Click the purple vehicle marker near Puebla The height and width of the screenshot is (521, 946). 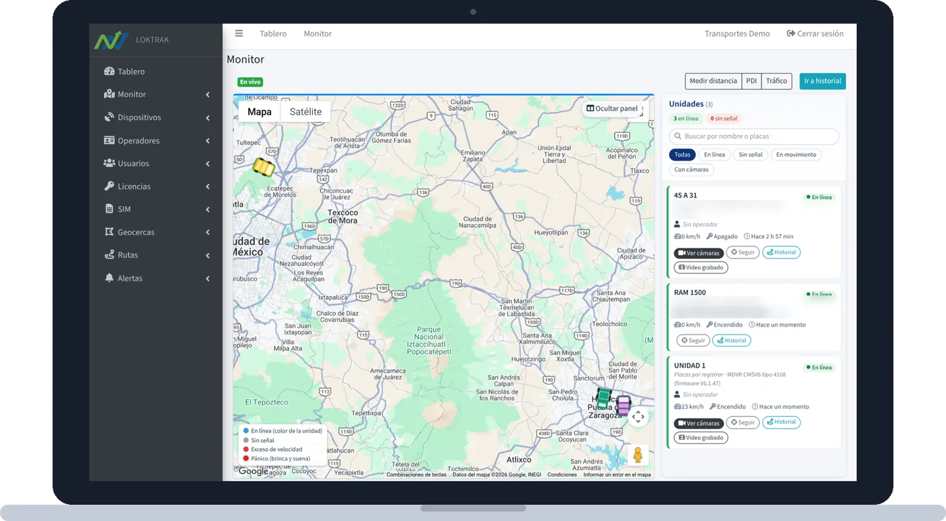pyautogui.click(x=624, y=405)
